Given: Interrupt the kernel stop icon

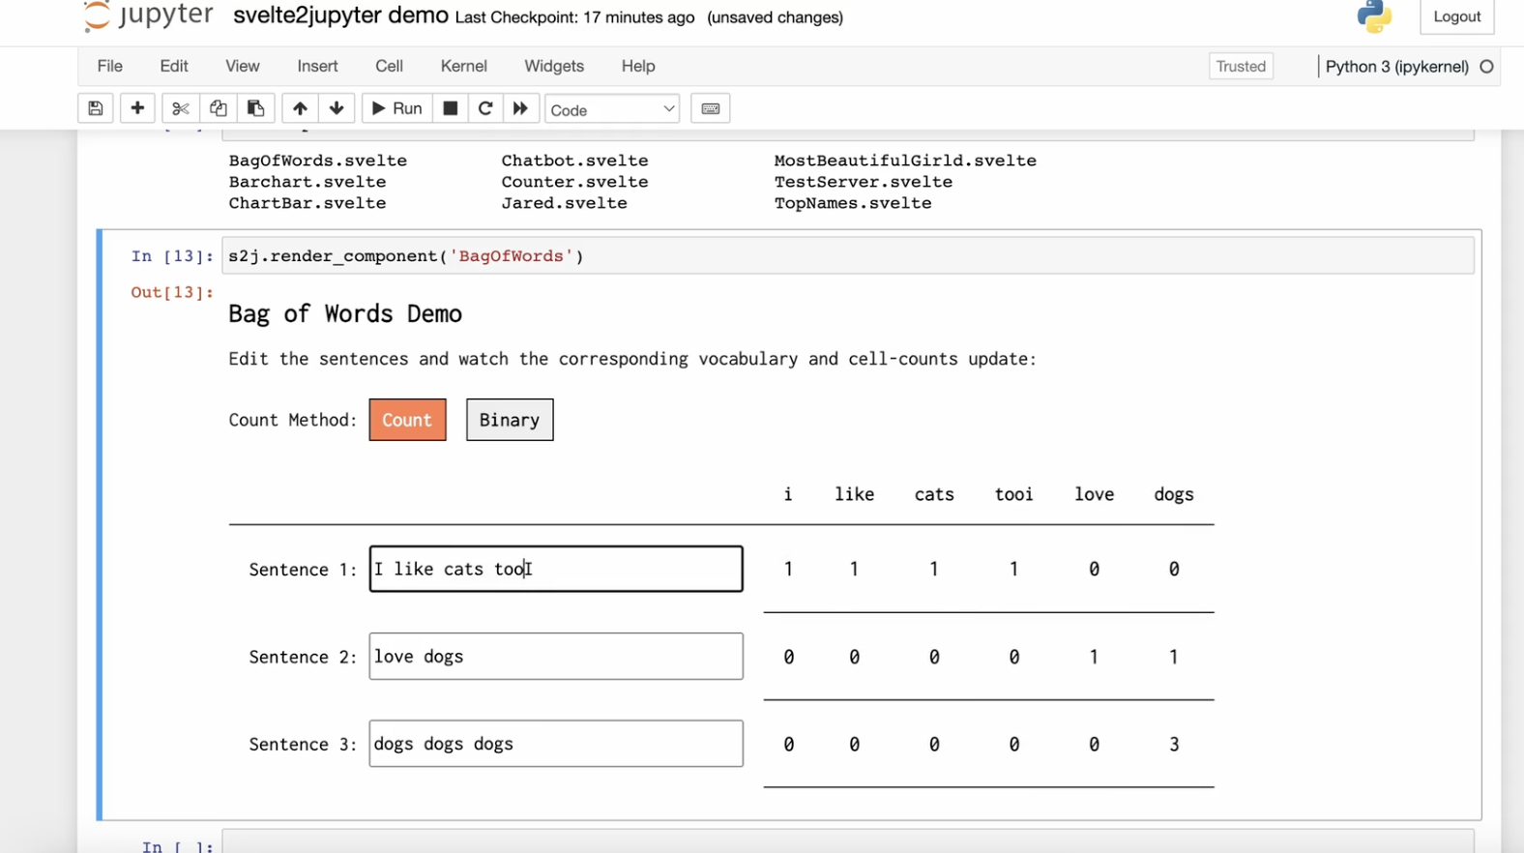Looking at the screenshot, I should tap(450, 108).
